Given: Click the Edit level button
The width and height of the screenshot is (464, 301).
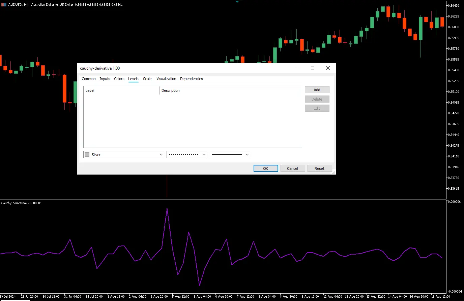Looking at the screenshot, I should [317, 108].
